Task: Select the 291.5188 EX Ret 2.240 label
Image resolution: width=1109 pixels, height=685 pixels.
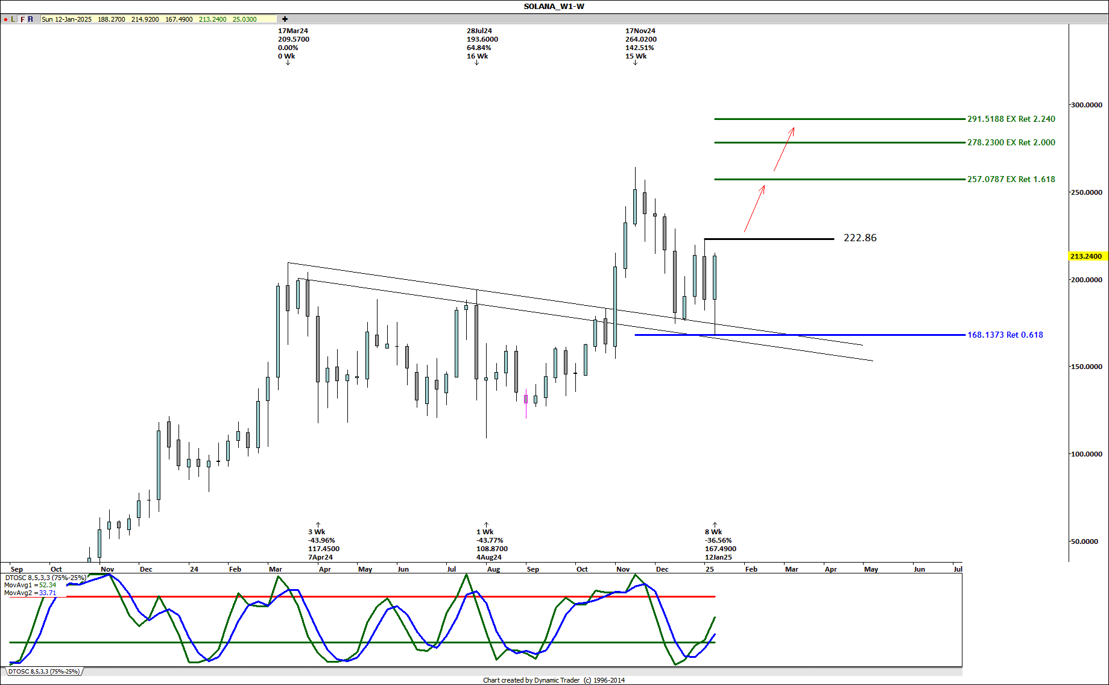Action: point(1011,119)
